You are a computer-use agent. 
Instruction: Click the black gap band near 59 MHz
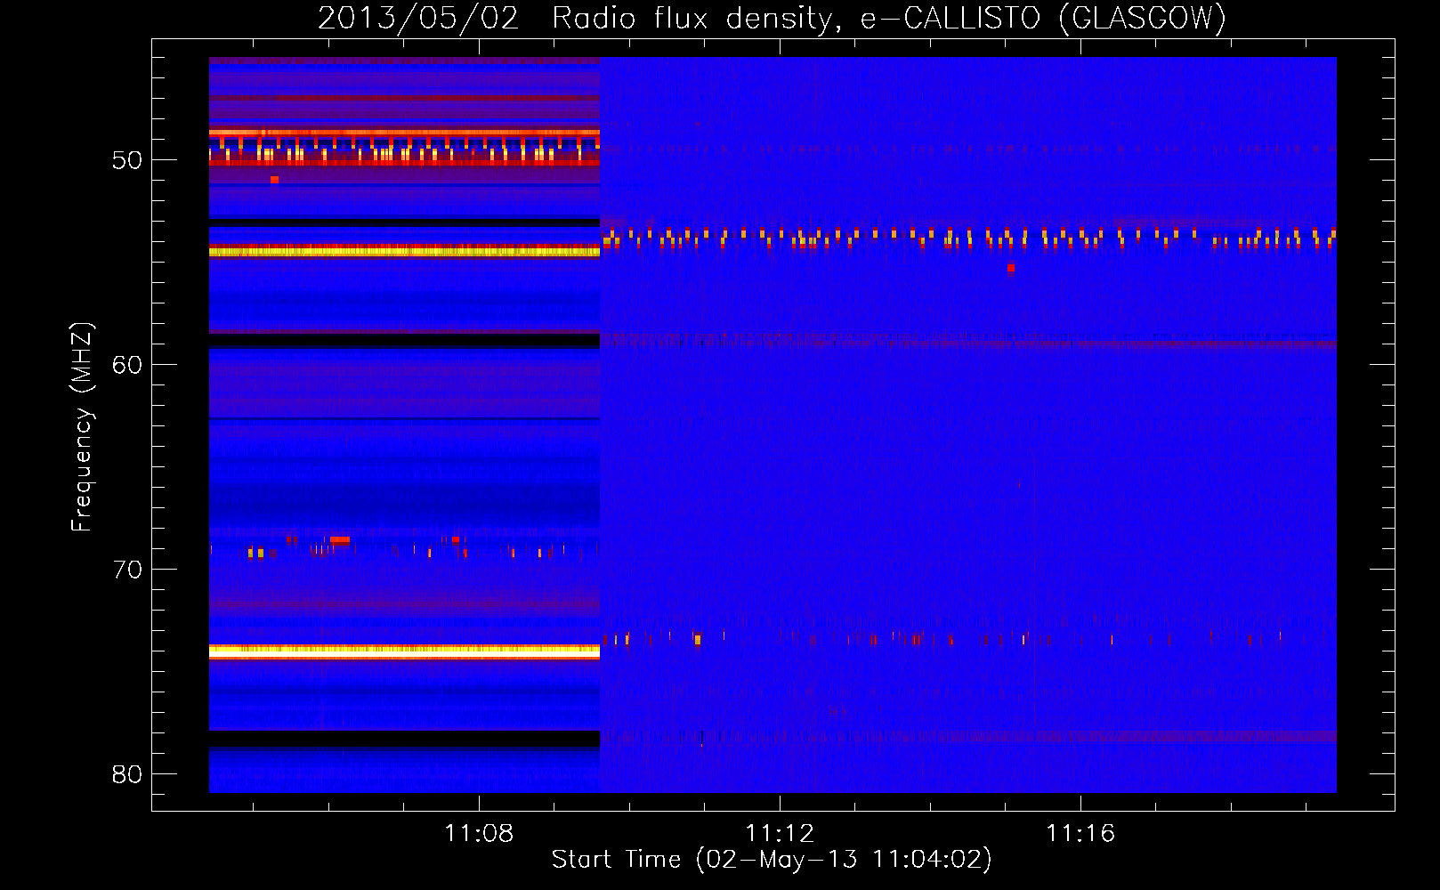coord(404,340)
